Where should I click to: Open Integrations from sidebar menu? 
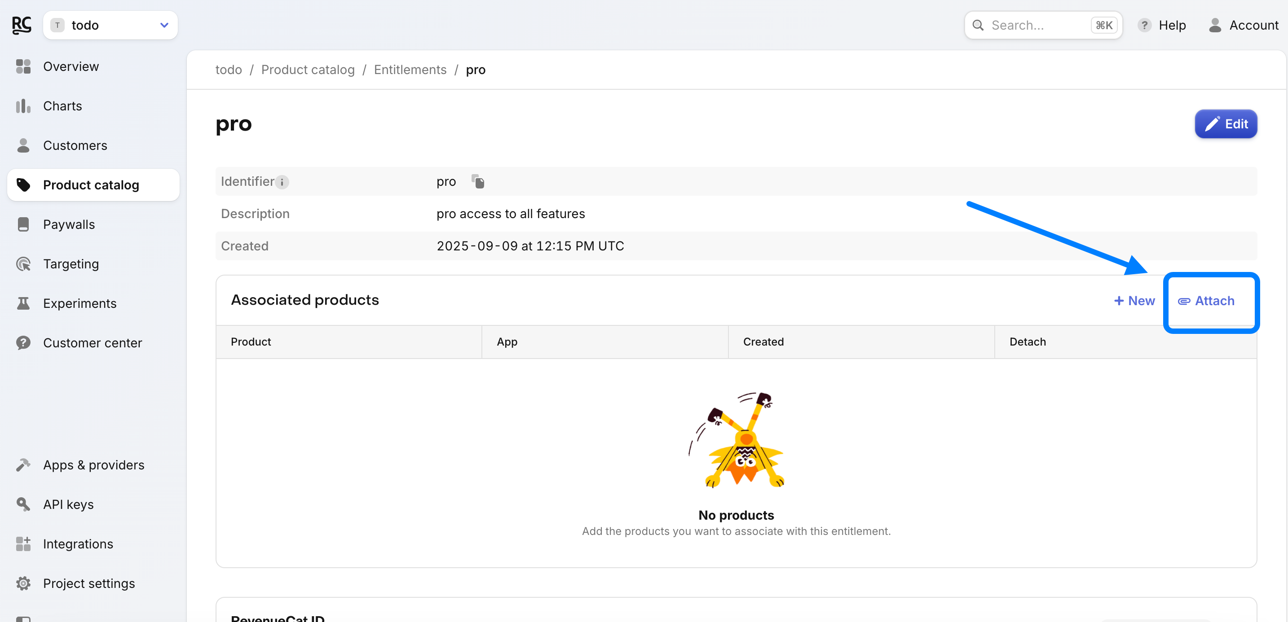pyautogui.click(x=78, y=543)
